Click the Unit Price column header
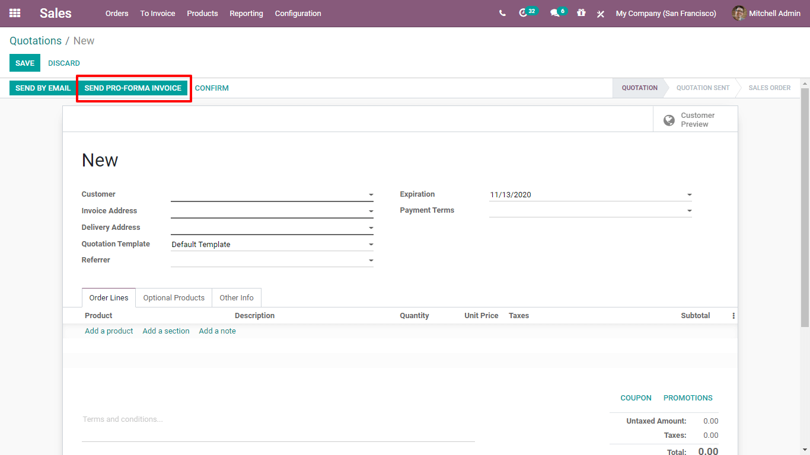Image resolution: width=810 pixels, height=455 pixels. click(x=481, y=316)
